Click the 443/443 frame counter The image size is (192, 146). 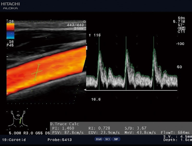coord(75,25)
